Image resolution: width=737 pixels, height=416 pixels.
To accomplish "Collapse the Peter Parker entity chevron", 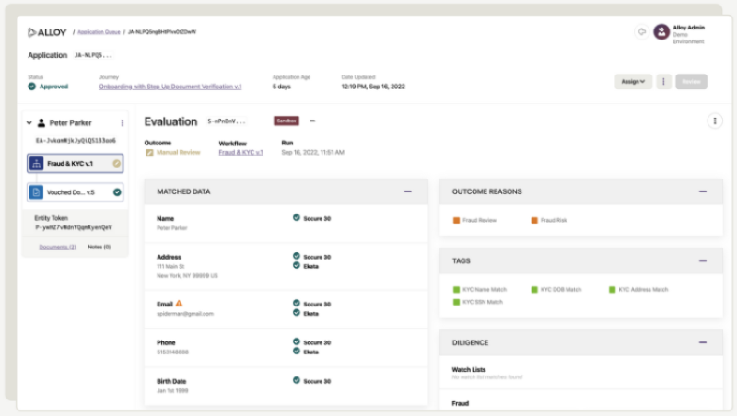I will click(x=29, y=123).
